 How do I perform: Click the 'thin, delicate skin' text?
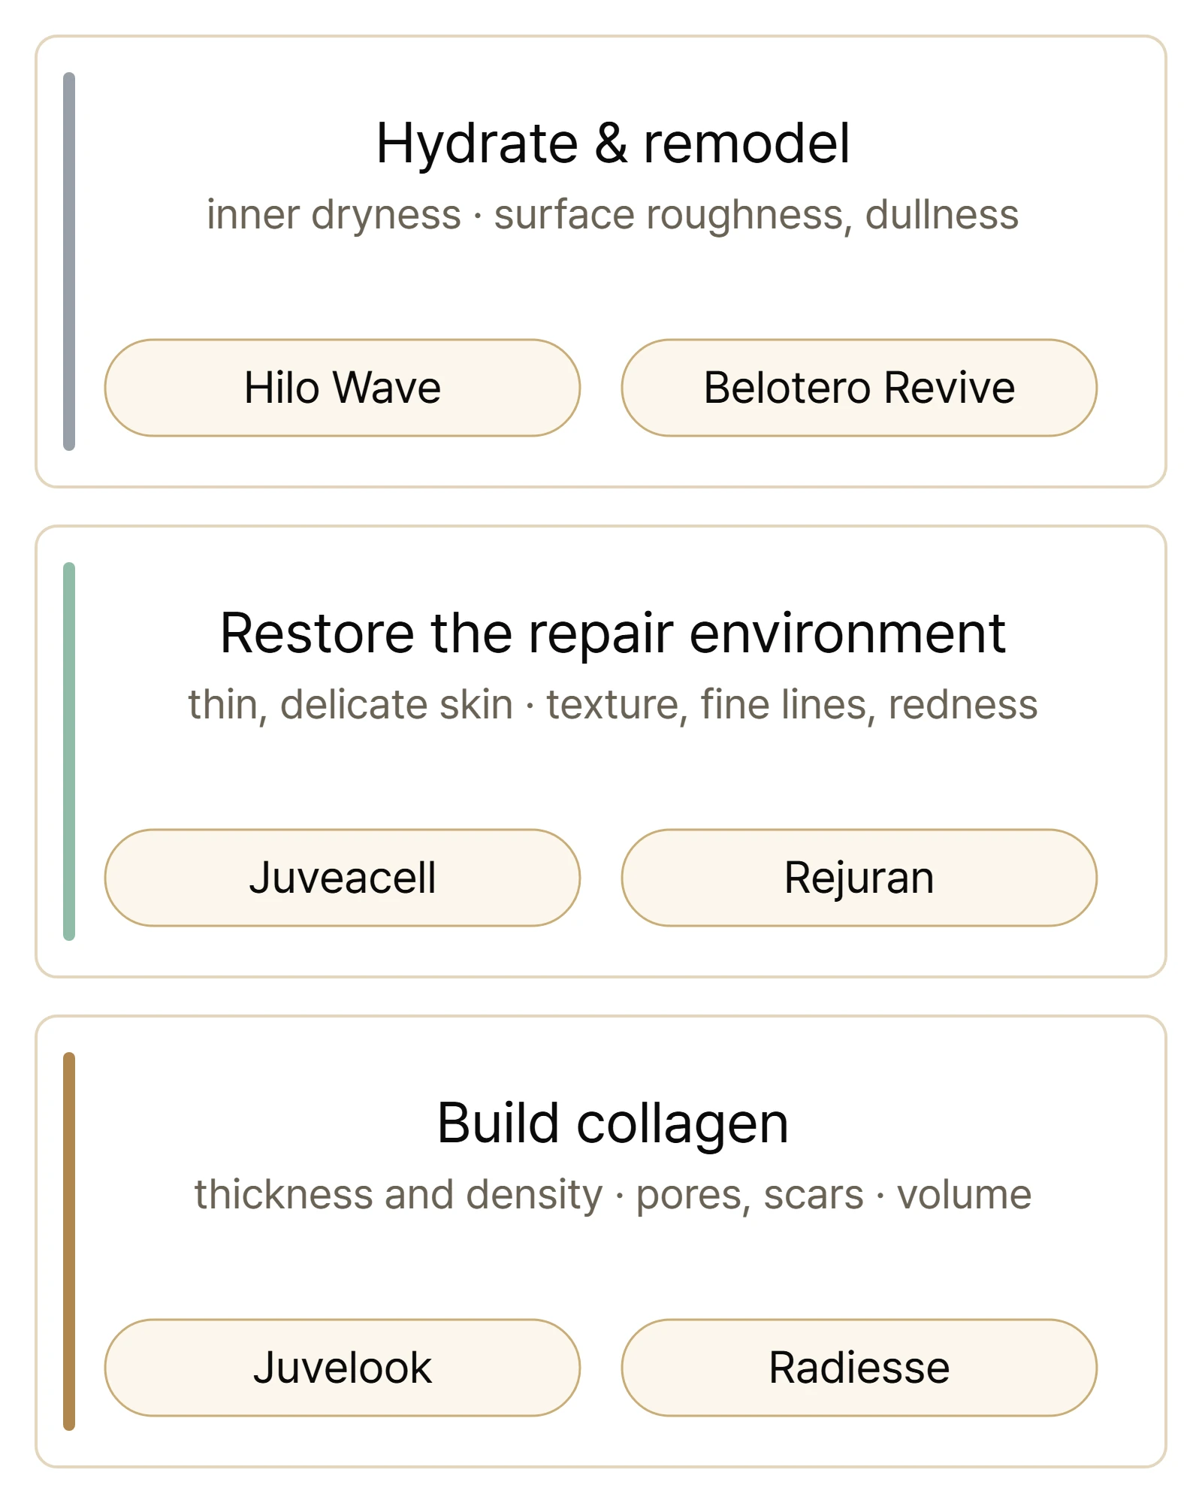pos(350,705)
